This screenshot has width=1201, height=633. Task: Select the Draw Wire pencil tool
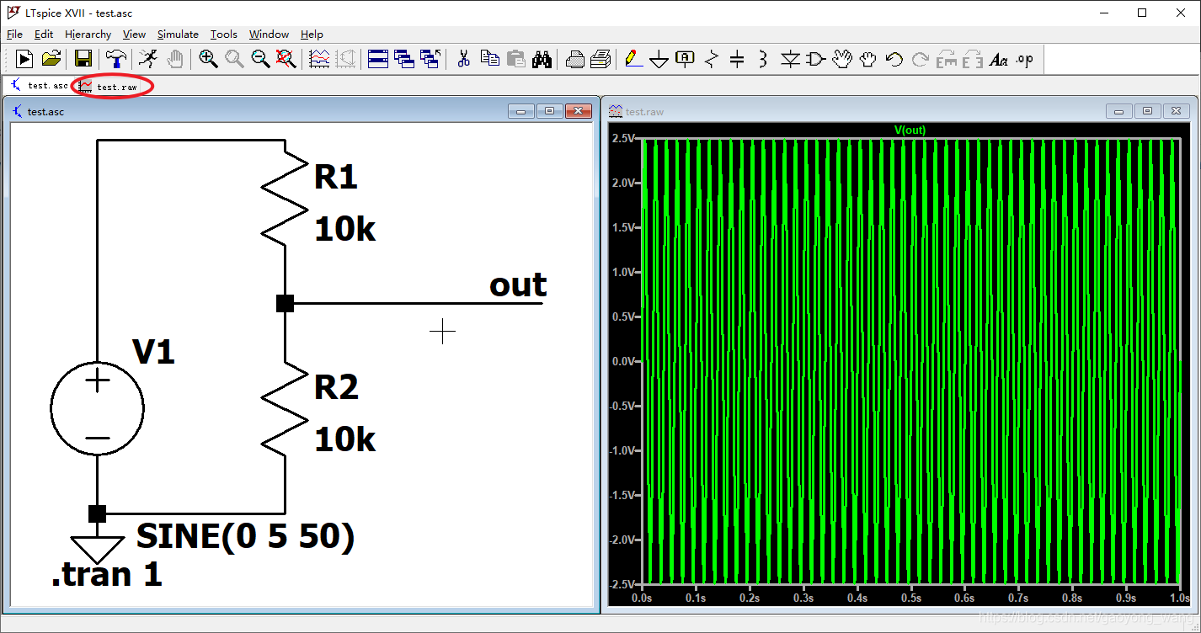pyautogui.click(x=633, y=59)
